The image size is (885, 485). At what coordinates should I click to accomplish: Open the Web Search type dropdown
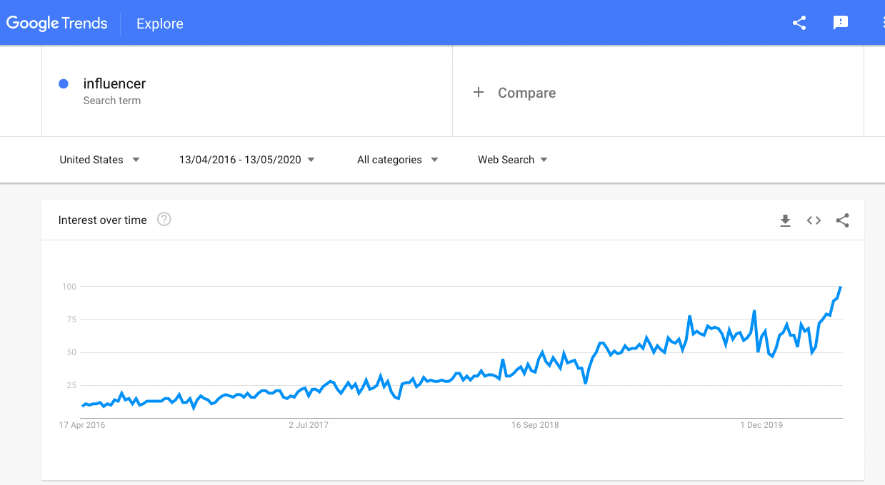tap(513, 160)
